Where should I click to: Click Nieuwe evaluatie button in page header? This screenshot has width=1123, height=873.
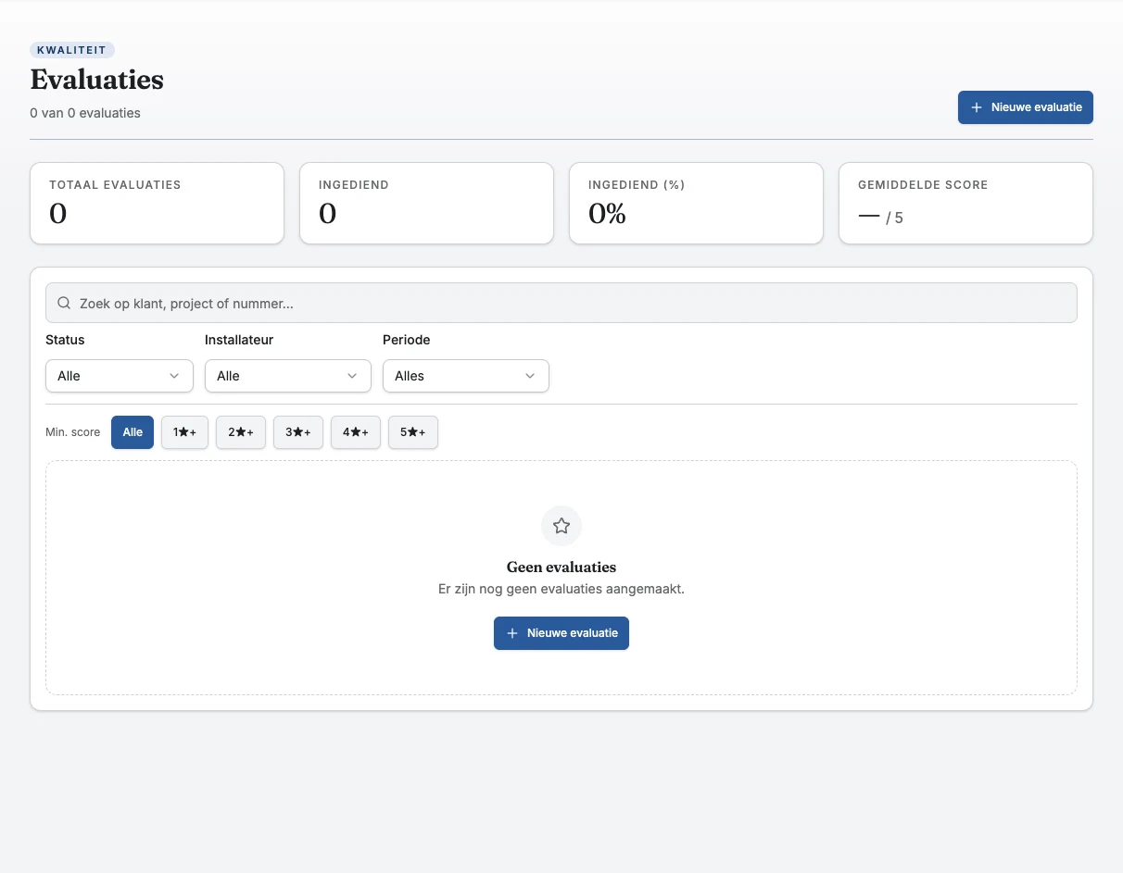pos(1026,107)
